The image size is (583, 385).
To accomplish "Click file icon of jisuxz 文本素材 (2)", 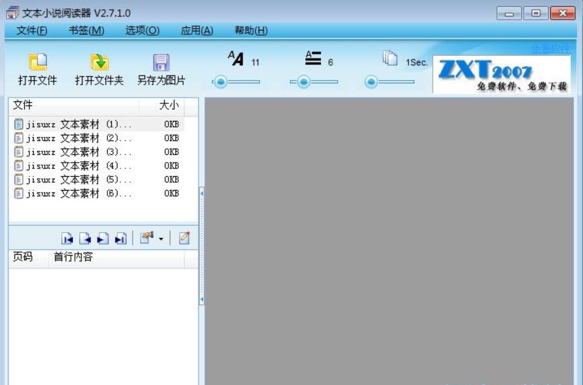I will tap(19, 138).
